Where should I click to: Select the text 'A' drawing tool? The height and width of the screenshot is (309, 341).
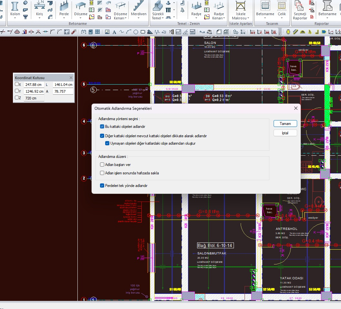(114, 32)
